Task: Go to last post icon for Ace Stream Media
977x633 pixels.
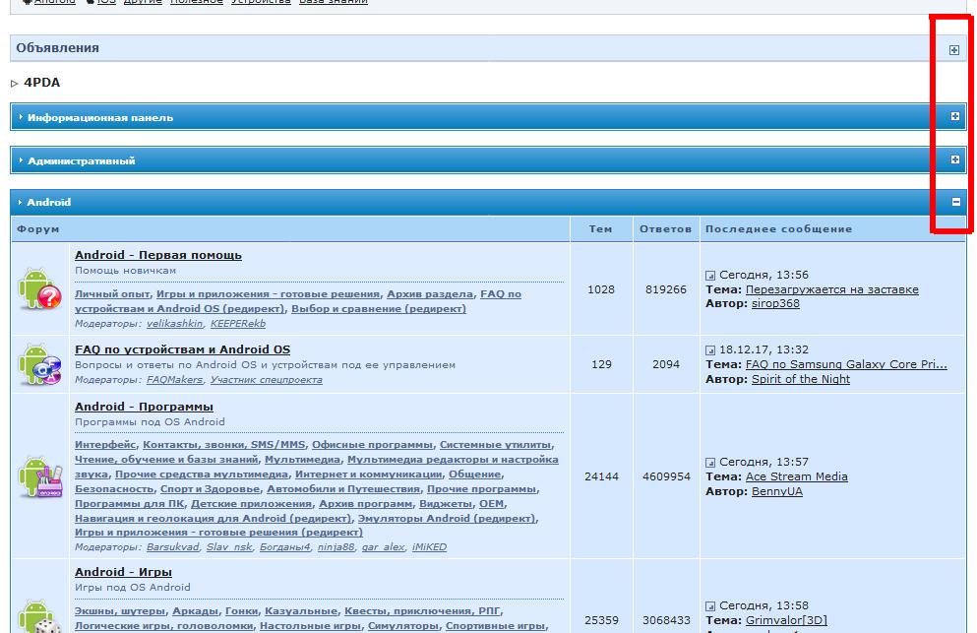Action: coord(710,462)
